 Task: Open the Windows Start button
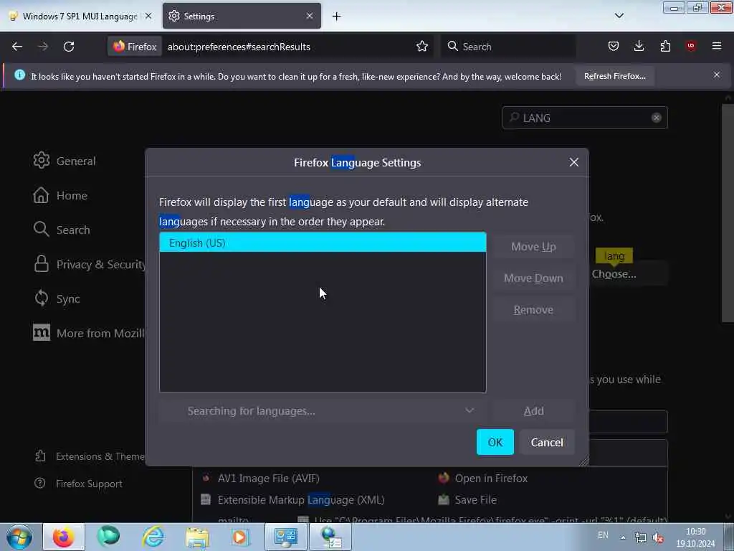click(19, 537)
